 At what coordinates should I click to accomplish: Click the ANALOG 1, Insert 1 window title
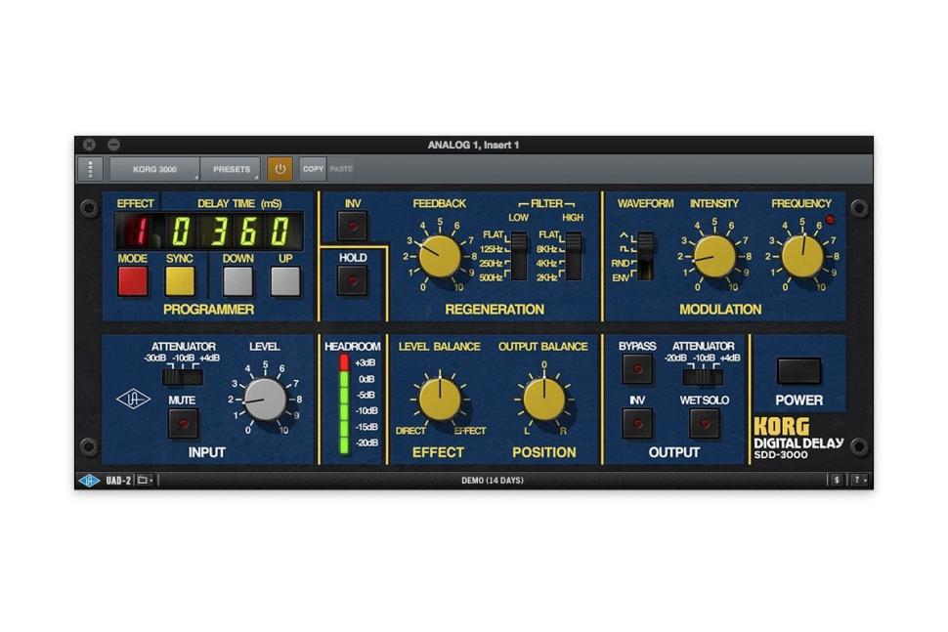tap(473, 145)
